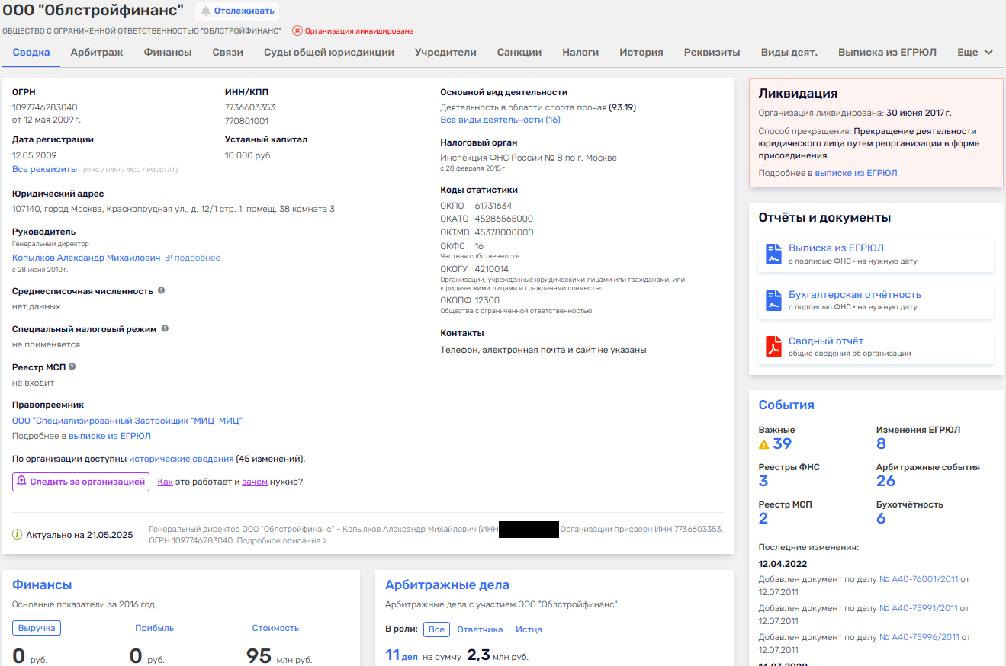Click Бухотчётность count 6
The image size is (1006, 666).
[x=881, y=518]
